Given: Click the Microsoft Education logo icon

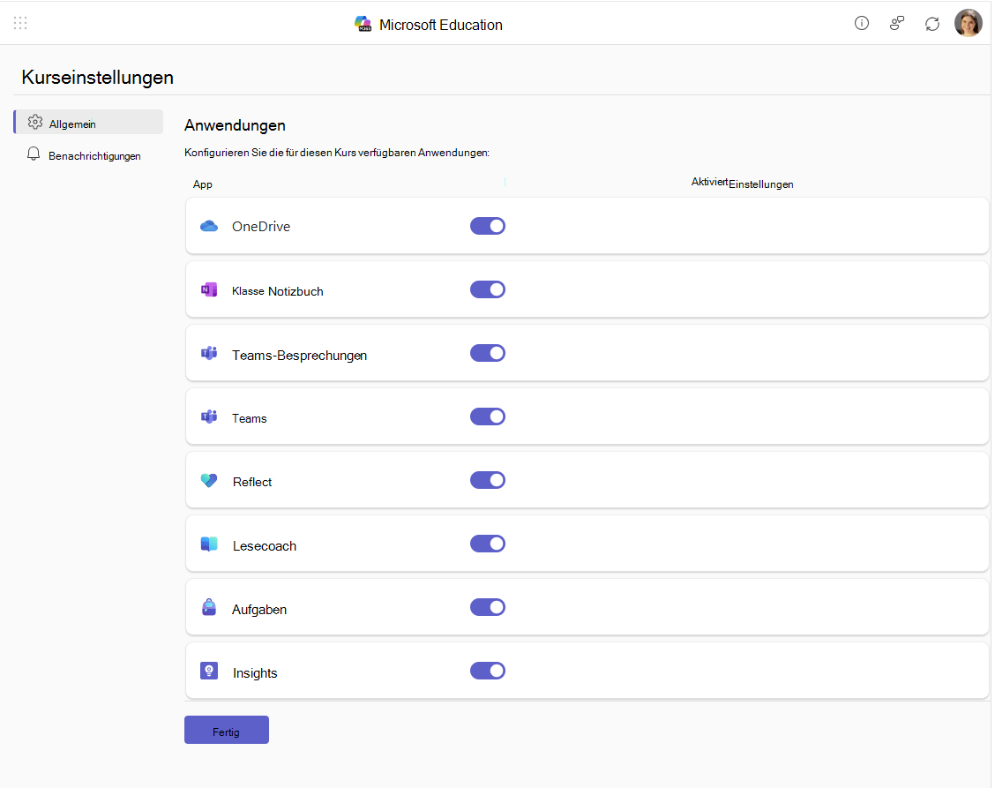Looking at the screenshot, I should pos(363,24).
